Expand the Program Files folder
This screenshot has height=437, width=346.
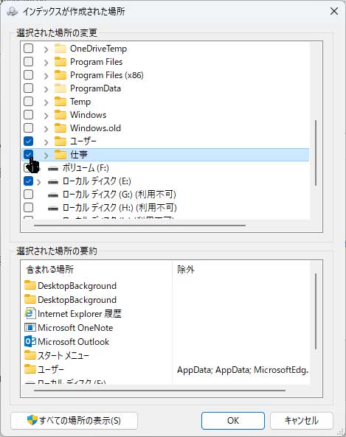pyautogui.click(x=46, y=63)
